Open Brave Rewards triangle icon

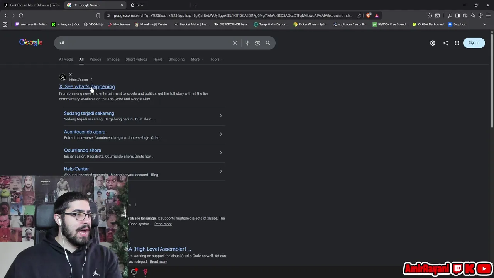pos(377,15)
